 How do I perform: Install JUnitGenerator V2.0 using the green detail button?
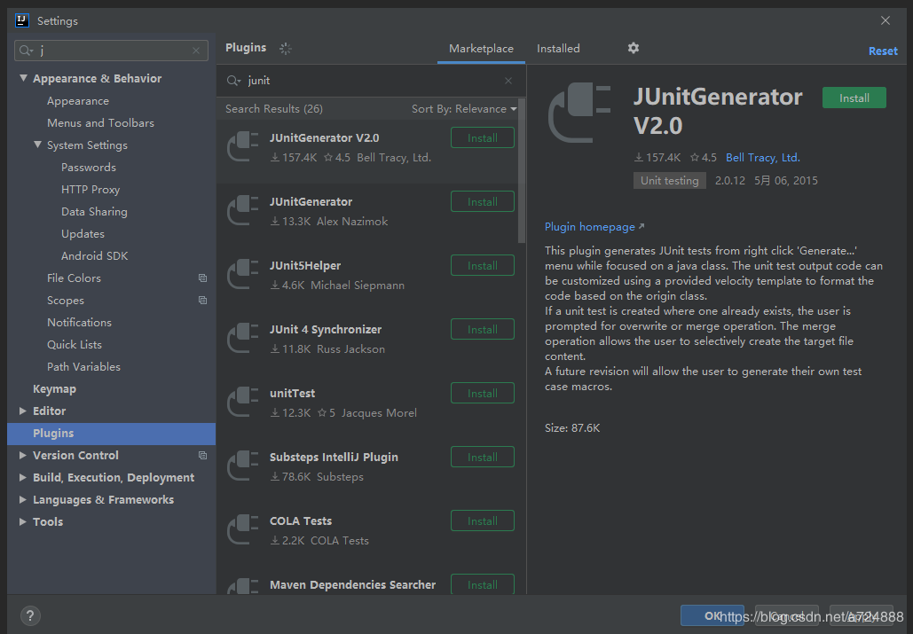pos(854,98)
